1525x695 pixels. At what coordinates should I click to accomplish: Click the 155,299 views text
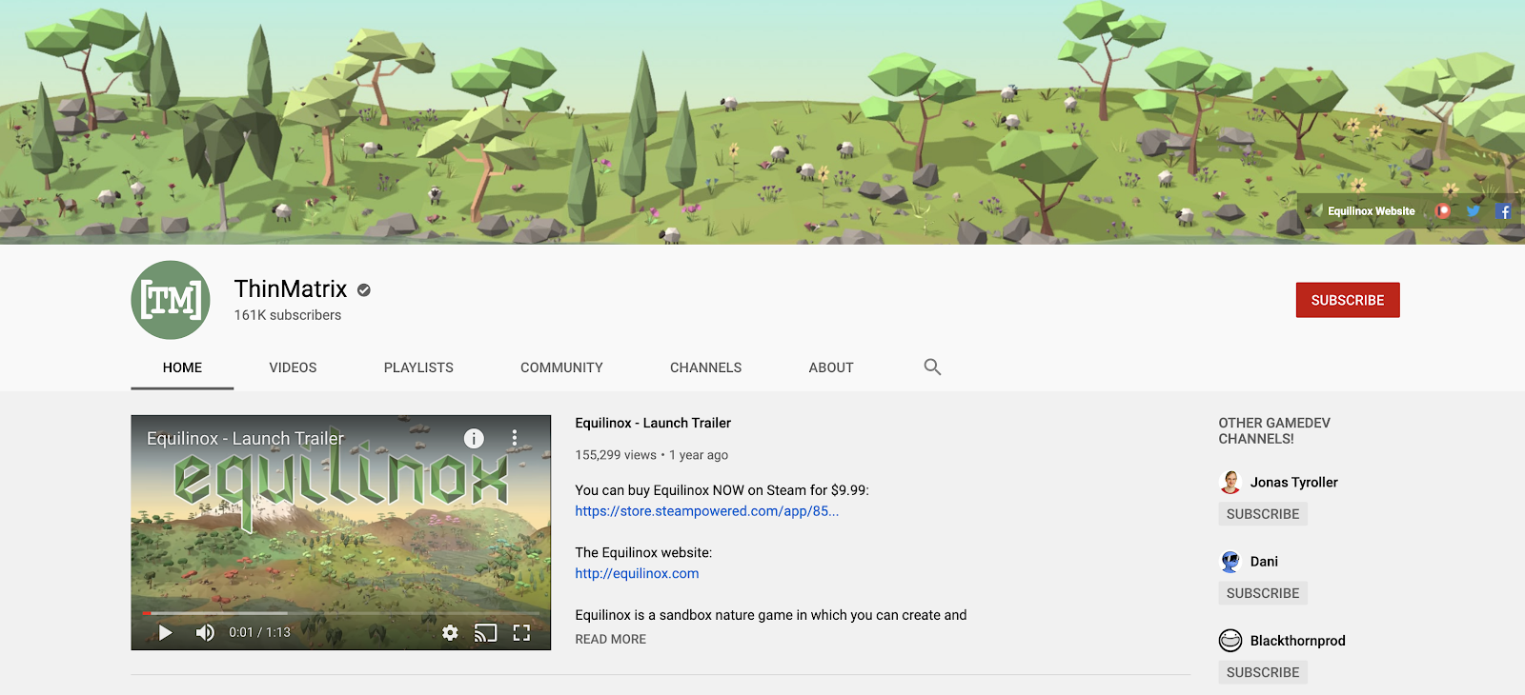coord(616,455)
